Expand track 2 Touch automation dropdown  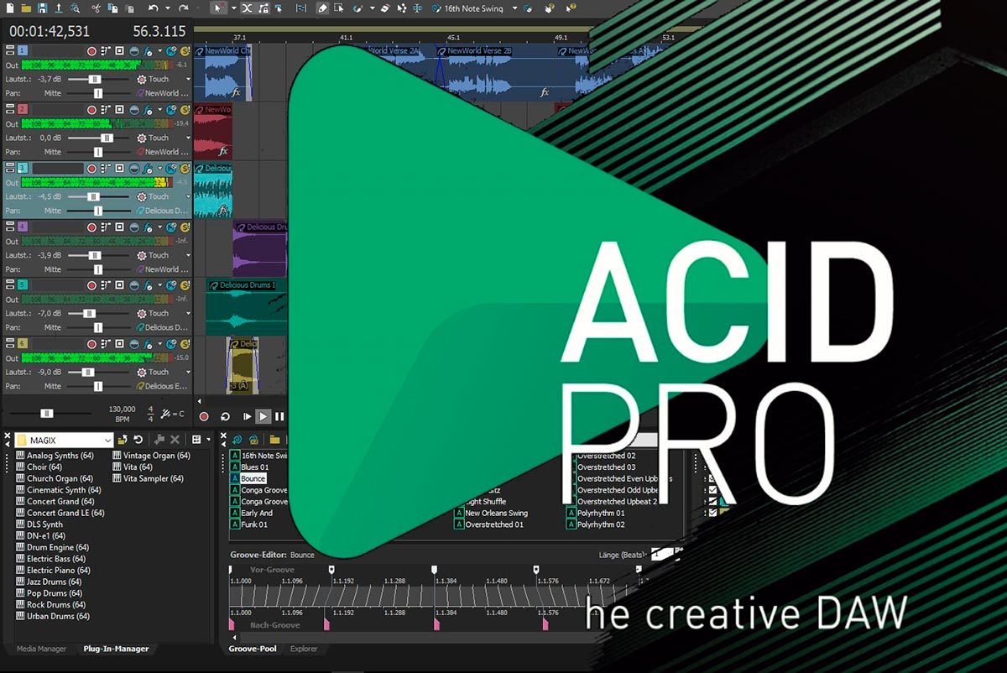(188, 138)
